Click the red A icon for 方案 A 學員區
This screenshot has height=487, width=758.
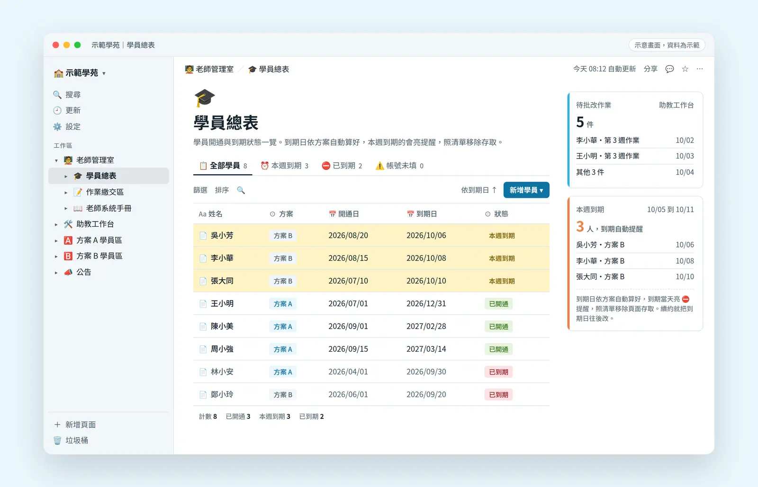click(68, 240)
